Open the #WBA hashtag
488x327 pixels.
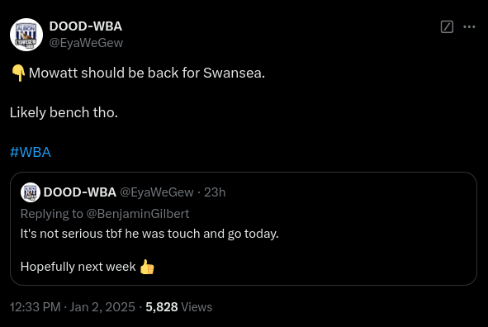(x=31, y=152)
